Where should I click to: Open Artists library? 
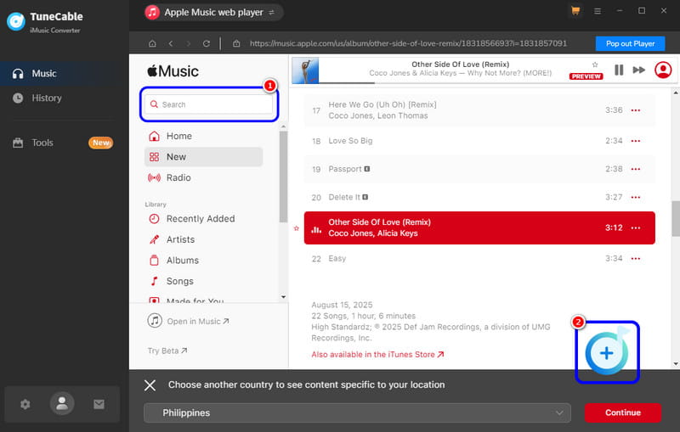(x=203, y=239)
